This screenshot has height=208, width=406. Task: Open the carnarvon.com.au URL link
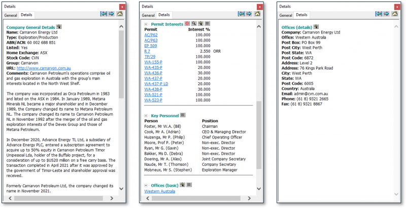pyautogui.click(x=44, y=68)
